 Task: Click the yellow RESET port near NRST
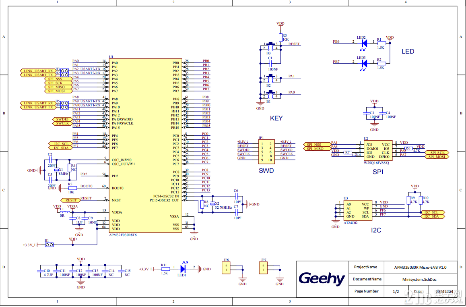pos(71,200)
